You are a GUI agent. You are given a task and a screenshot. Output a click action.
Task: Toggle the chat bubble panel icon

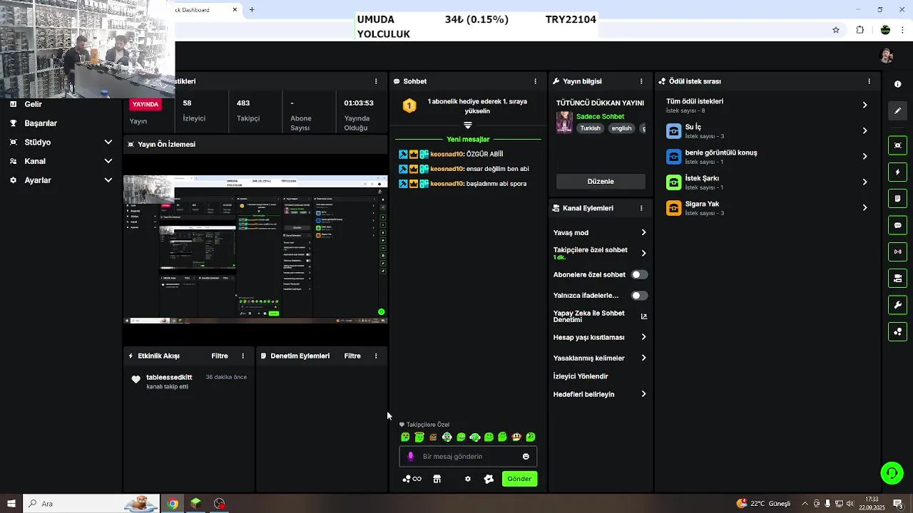897,225
